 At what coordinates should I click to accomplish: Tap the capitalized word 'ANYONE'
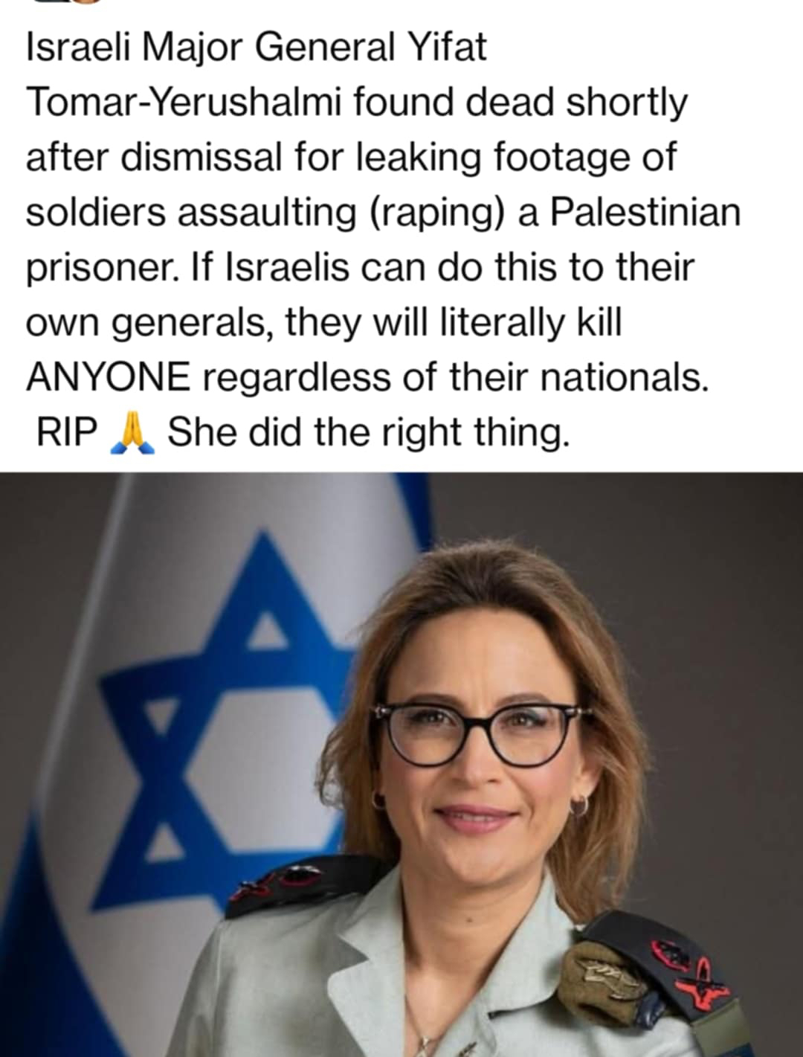[109, 378]
